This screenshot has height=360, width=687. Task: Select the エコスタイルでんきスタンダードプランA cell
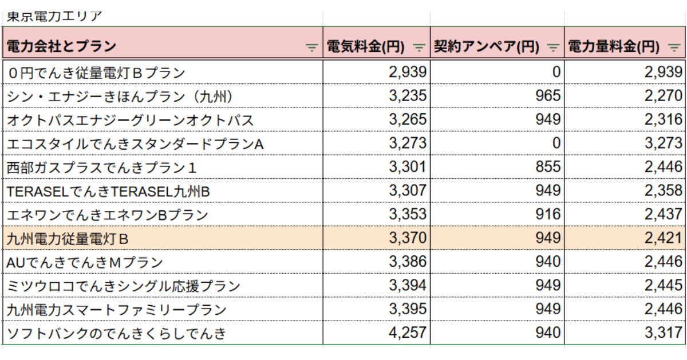[x=163, y=143]
